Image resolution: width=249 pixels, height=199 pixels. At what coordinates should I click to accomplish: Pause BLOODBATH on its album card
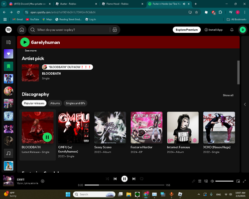click(x=47, y=137)
